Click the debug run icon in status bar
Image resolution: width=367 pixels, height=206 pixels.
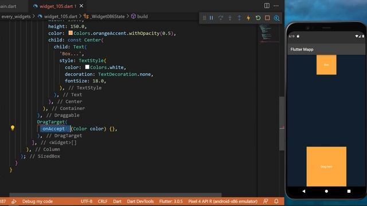14,201
